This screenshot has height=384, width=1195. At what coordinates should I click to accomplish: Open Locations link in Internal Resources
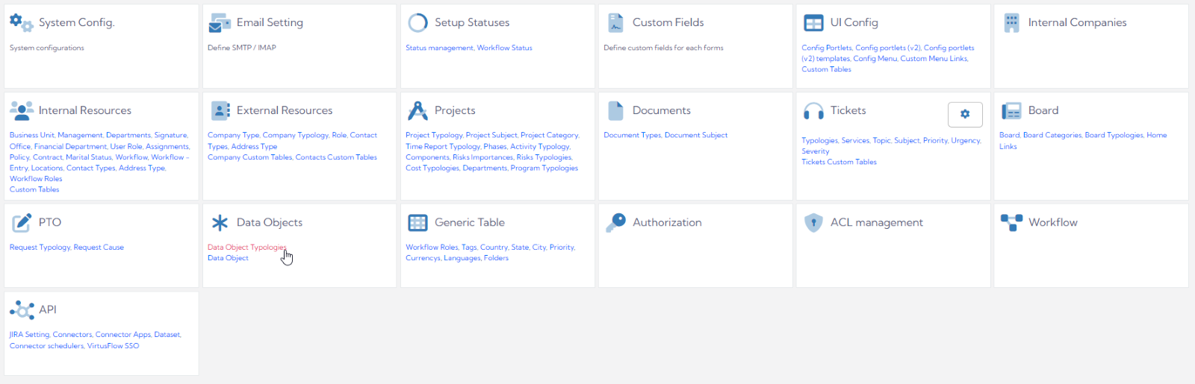(x=47, y=168)
